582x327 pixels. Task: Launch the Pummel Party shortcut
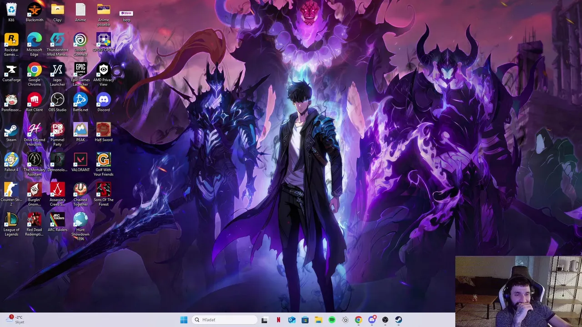(x=57, y=134)
